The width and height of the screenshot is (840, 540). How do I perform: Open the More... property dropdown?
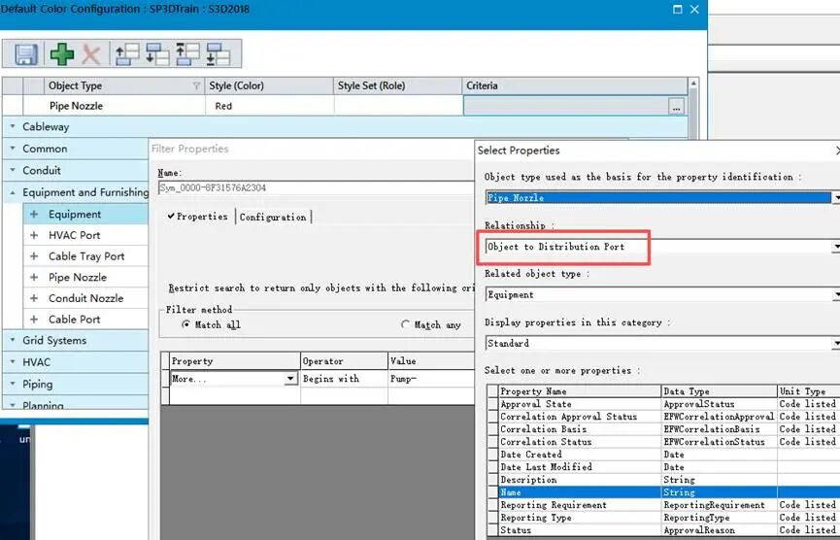[290, 379]
